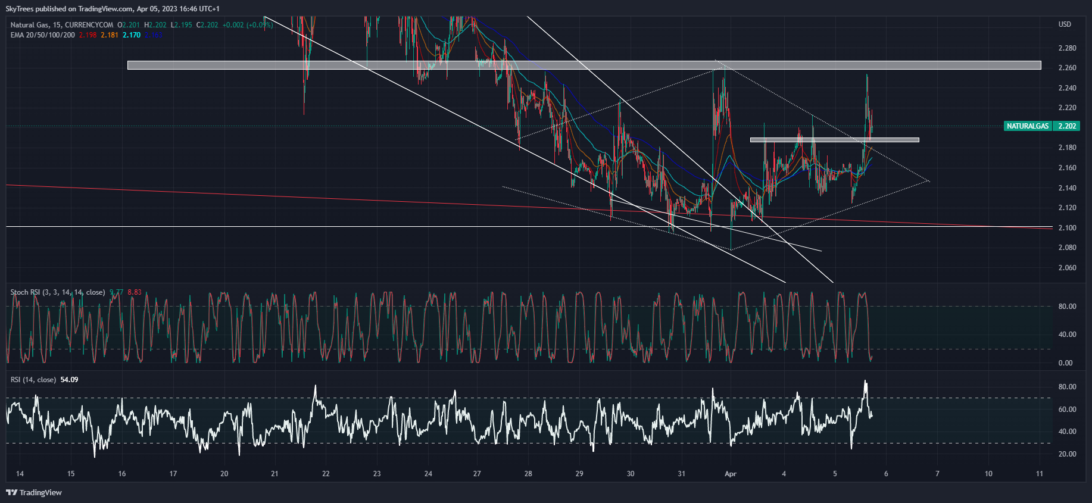Select the wide white resistance zone near 2.260
Screen dimensions: 1092x503
coord(584,65)
